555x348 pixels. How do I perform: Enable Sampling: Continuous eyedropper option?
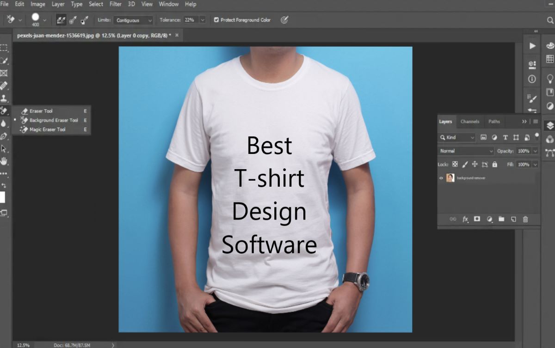coord(61,20)
